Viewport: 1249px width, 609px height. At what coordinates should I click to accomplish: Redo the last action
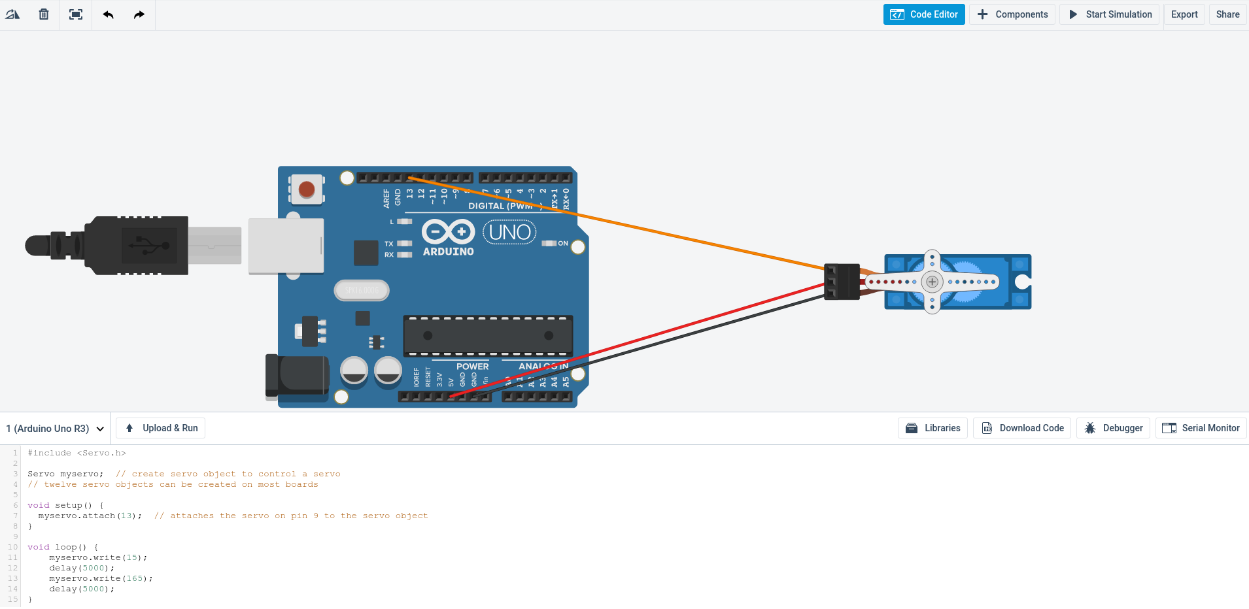pyautogui.click(x=139, y=14)
